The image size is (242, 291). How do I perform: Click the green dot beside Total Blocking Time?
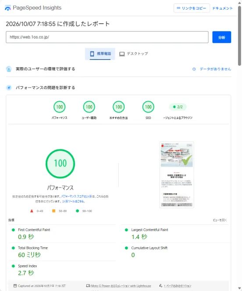click(13, 248)
